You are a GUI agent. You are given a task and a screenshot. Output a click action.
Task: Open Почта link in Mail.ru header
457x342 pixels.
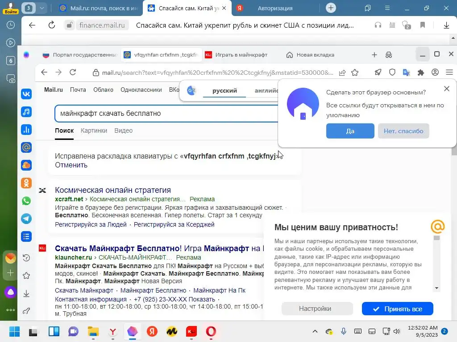(x=78, y=90)
